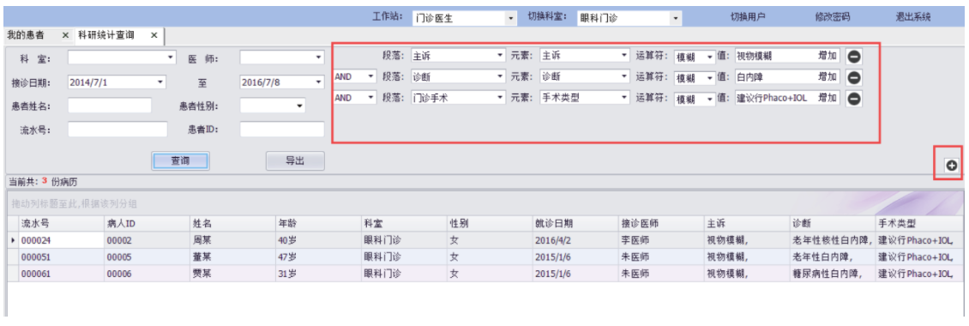
Task: Open 运算符 dropdown in the 白内障 row
Action: tap(695, 78)
